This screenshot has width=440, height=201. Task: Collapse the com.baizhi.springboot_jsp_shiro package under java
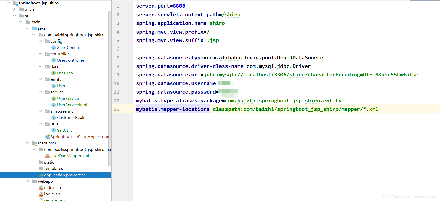click(33, 35)
